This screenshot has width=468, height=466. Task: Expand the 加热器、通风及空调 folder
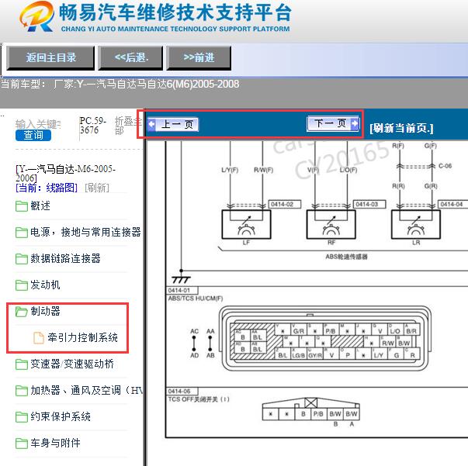coord(87,390)
